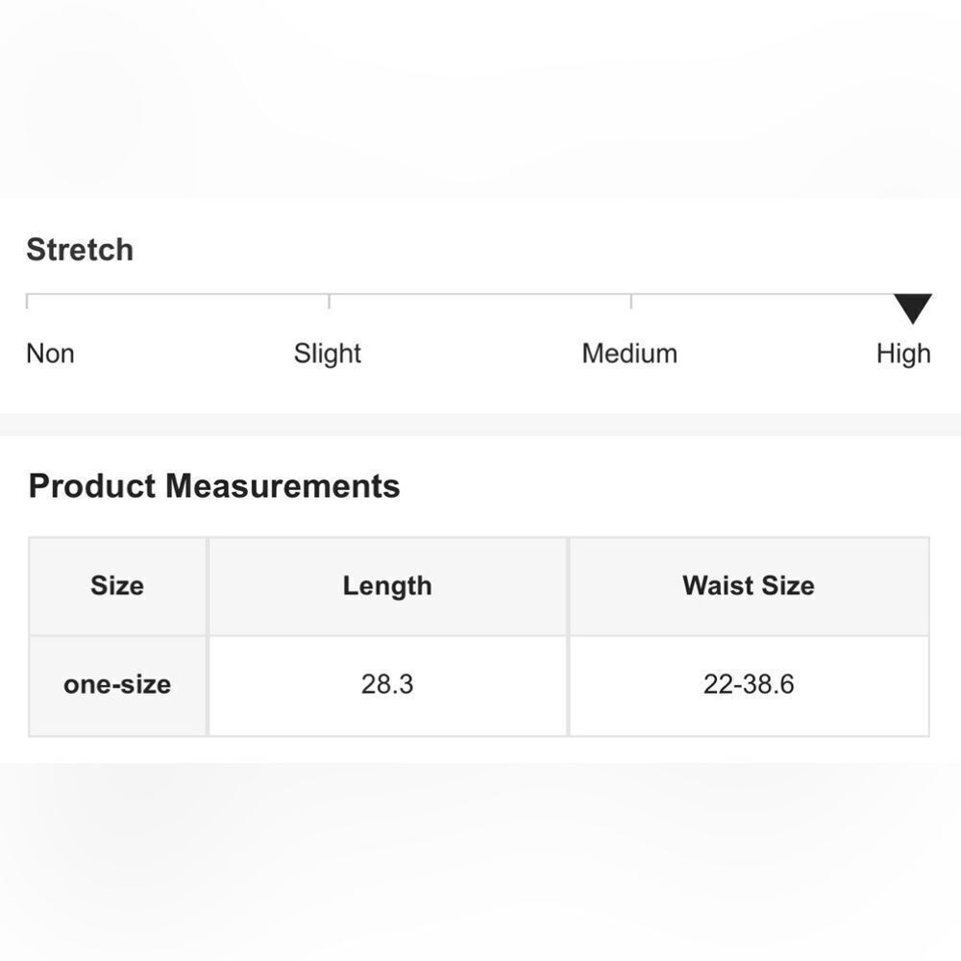Click the gray divider between the two sections
Image resolution: width=961 pixels, height=961 pixels.
pyautogui.click(x=480, y=425)
